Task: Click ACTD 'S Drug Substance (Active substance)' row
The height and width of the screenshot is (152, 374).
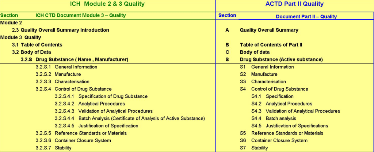Action: [281, 59]
